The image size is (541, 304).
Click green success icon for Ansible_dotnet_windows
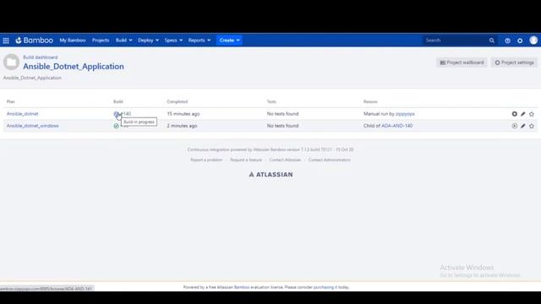(117, 126)
